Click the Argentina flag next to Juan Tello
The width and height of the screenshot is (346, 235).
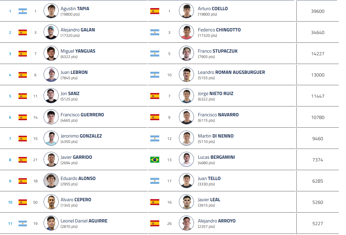pyautogui.click(x=155, y=181)
